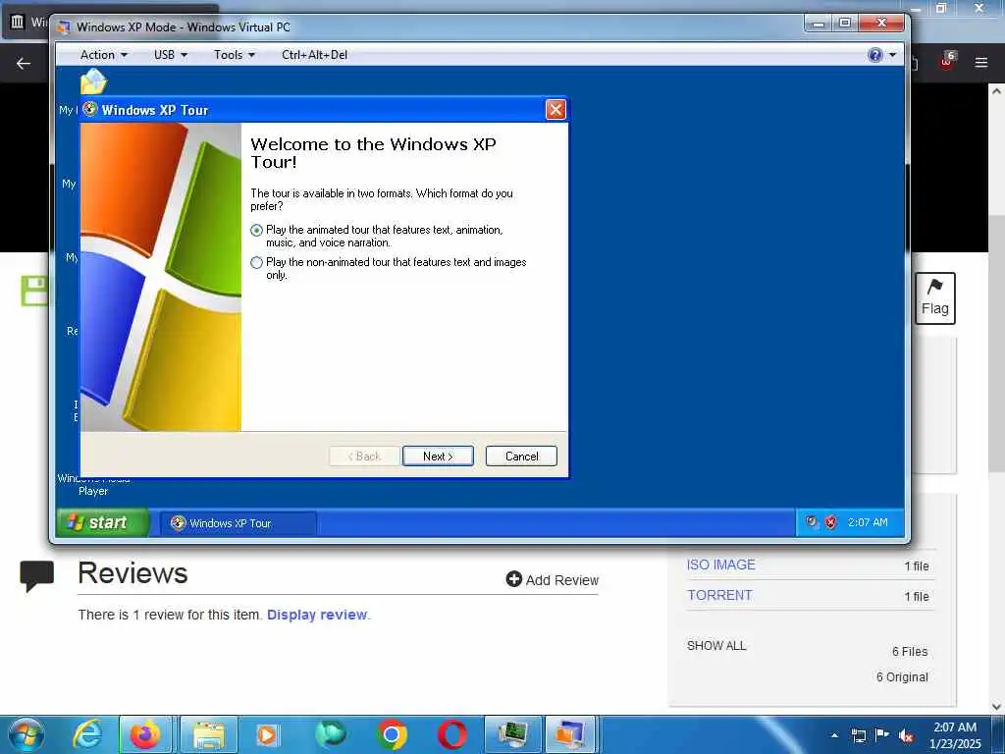Open the browser hamburger menu
Screen dimensions: 1005x754
click(981, 62)
